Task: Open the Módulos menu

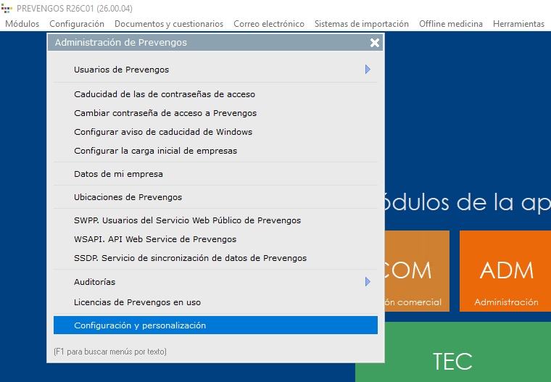Action: [x=22, y=24]
